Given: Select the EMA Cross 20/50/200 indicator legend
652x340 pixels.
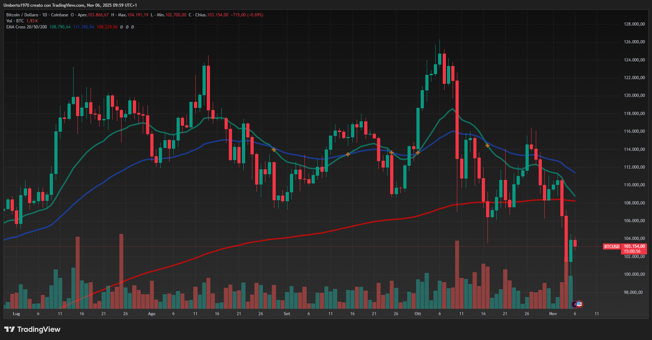Looking at the screenshot, I should click(x=26, y=27).
